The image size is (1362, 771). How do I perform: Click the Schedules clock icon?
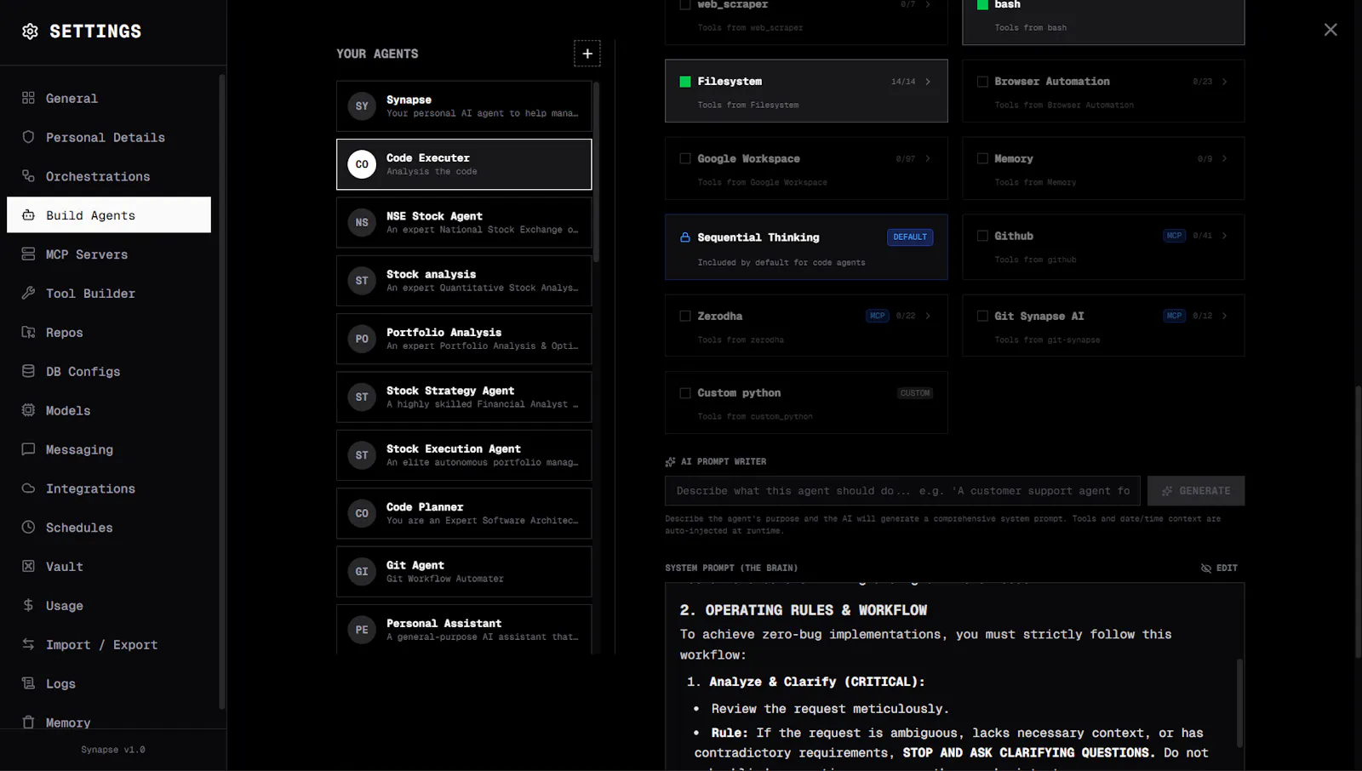pyautogui.click(x=28, y=528)
